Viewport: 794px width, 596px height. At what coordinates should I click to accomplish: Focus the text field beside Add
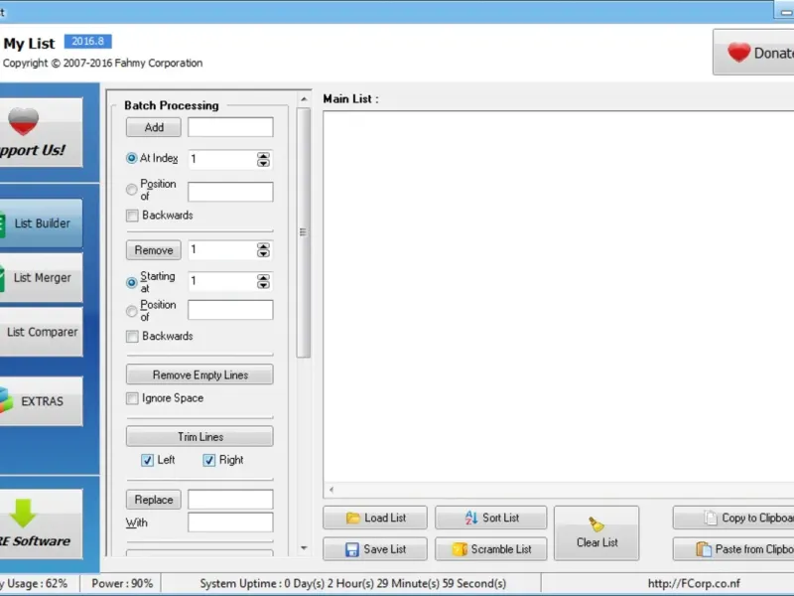tap(230, 127)
